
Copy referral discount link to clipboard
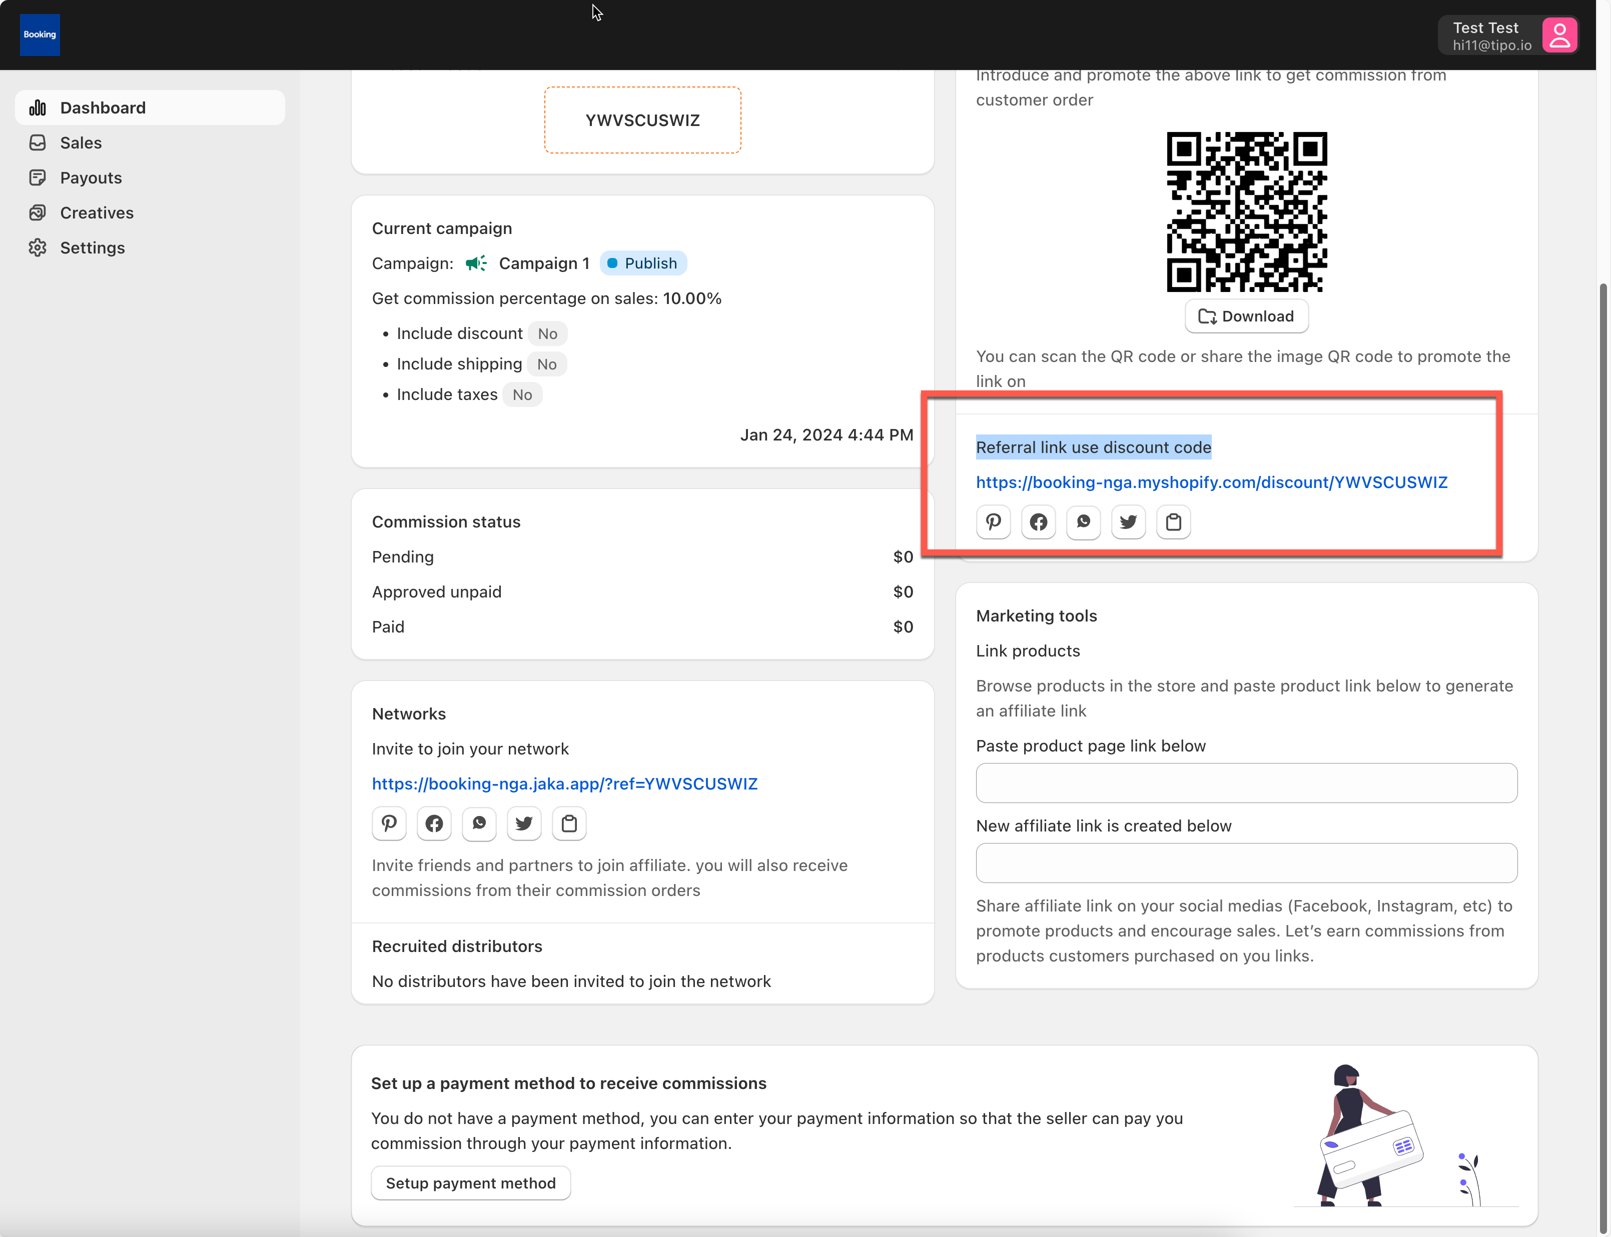pos(1173,522)
